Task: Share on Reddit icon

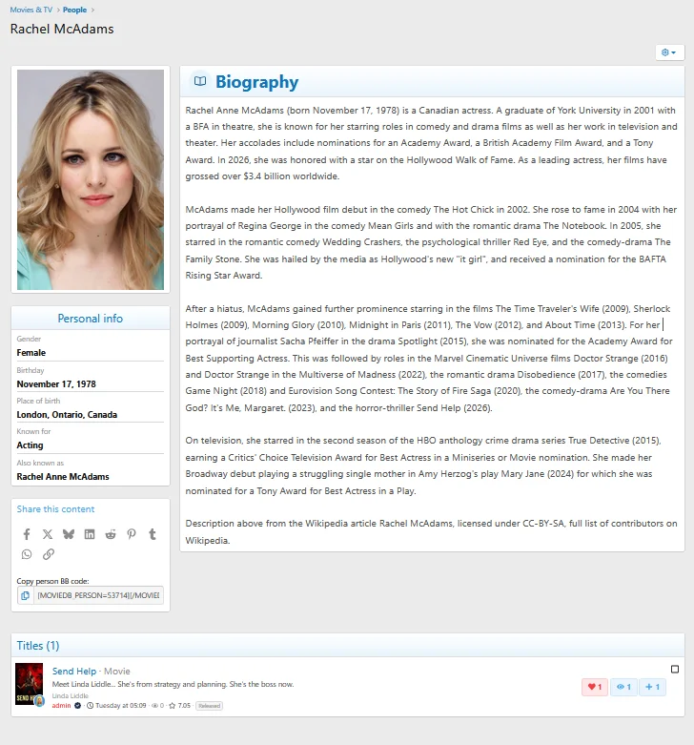Action: coord(111,534)
